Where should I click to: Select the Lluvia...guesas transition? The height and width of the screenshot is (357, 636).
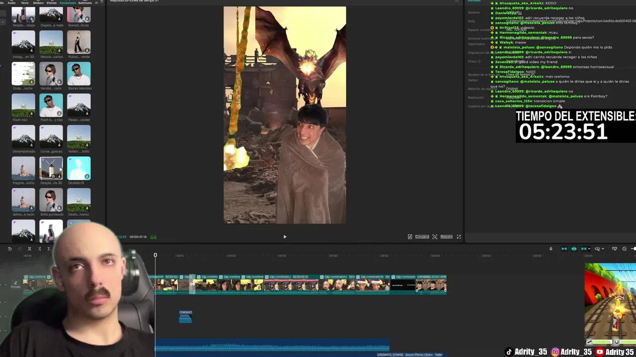(51, 137)
